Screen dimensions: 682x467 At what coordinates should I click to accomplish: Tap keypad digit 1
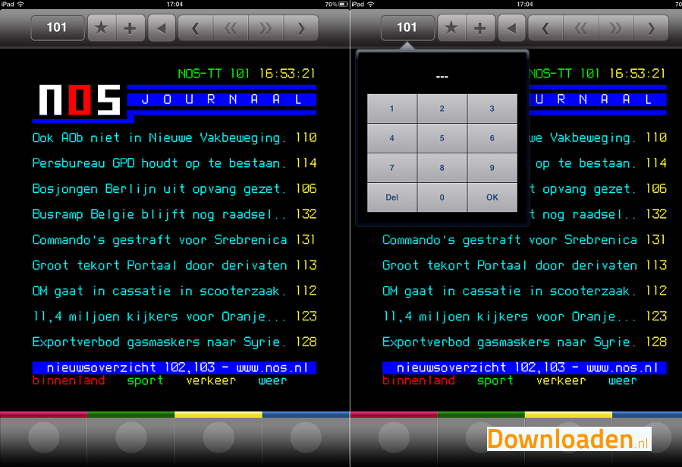pos(392,109)
